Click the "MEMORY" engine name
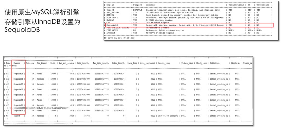The image size is (281, 128). pyautogui.click(x=110, y=15)
